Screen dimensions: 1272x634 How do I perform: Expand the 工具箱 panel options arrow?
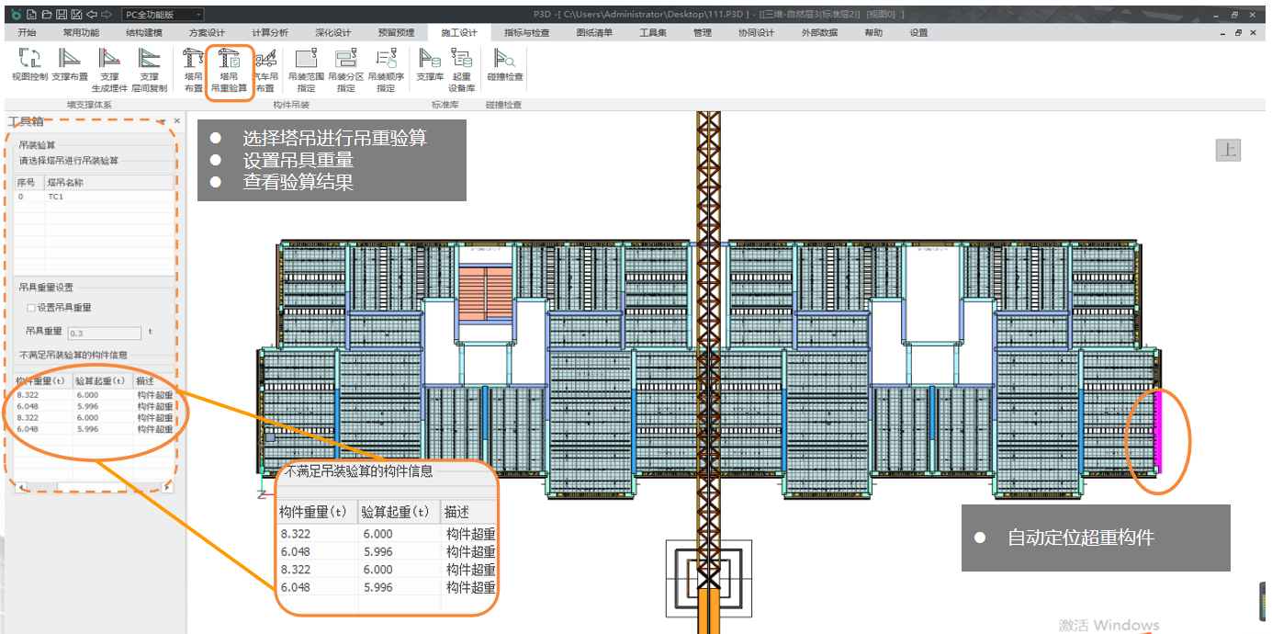click(x=162, y=121)
